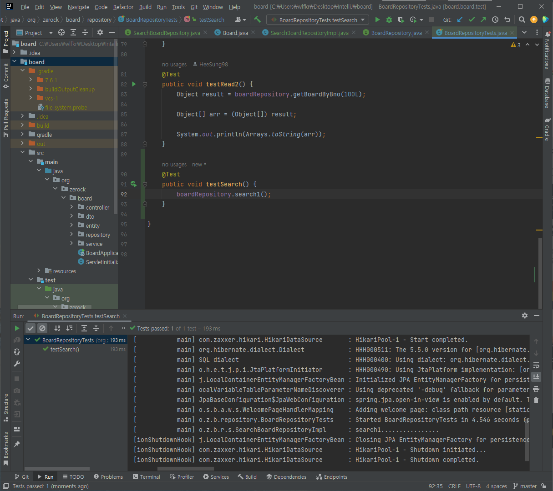Open the Endpoints tool window

point(332,477)
